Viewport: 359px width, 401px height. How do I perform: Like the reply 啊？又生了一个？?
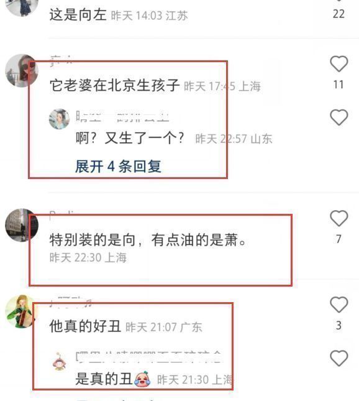click(339, 118)
